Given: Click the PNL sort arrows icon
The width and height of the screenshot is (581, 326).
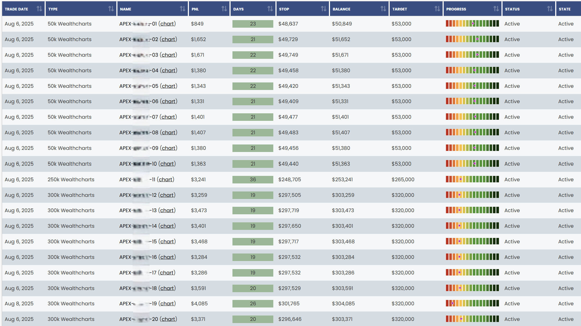Looking at the screenshot, I should [x=224, y=9].
